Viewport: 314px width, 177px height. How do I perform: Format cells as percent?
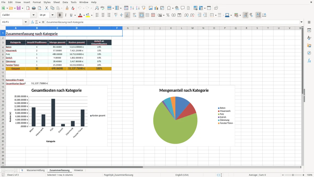tap(168, 15)
